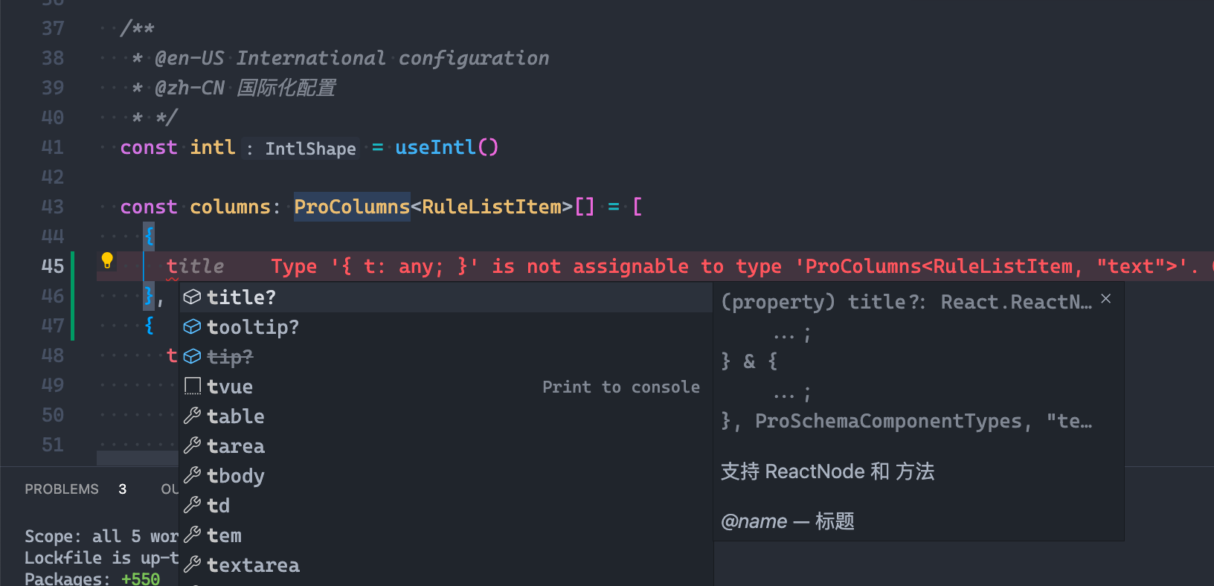This screenshot has height=586, width=1214.
Task: Click the wrench icon beside textarea suggestion
Action: [x=192, y=564]
